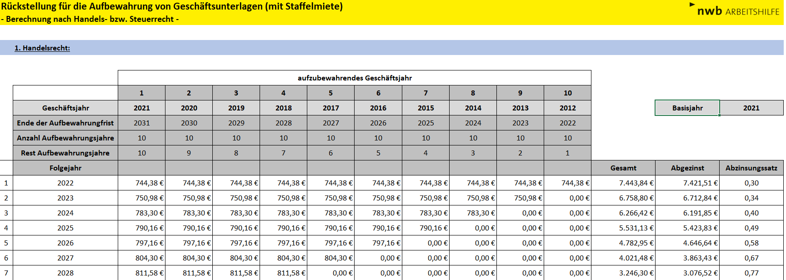
Task: Click the 'aufzubewahrendes Geschäftsjahr' header cell
Action: coord(354,78)
